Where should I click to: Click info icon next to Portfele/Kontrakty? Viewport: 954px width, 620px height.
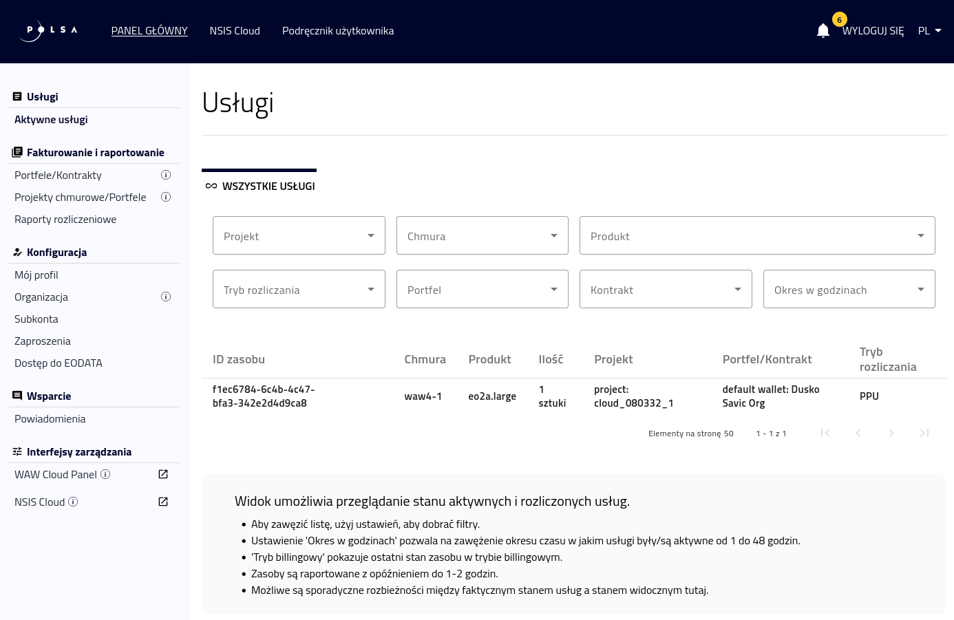(166, 175)
